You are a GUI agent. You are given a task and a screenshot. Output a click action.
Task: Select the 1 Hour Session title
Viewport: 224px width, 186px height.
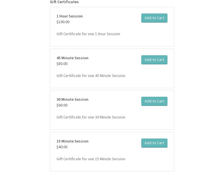click(x=70, y=16)
